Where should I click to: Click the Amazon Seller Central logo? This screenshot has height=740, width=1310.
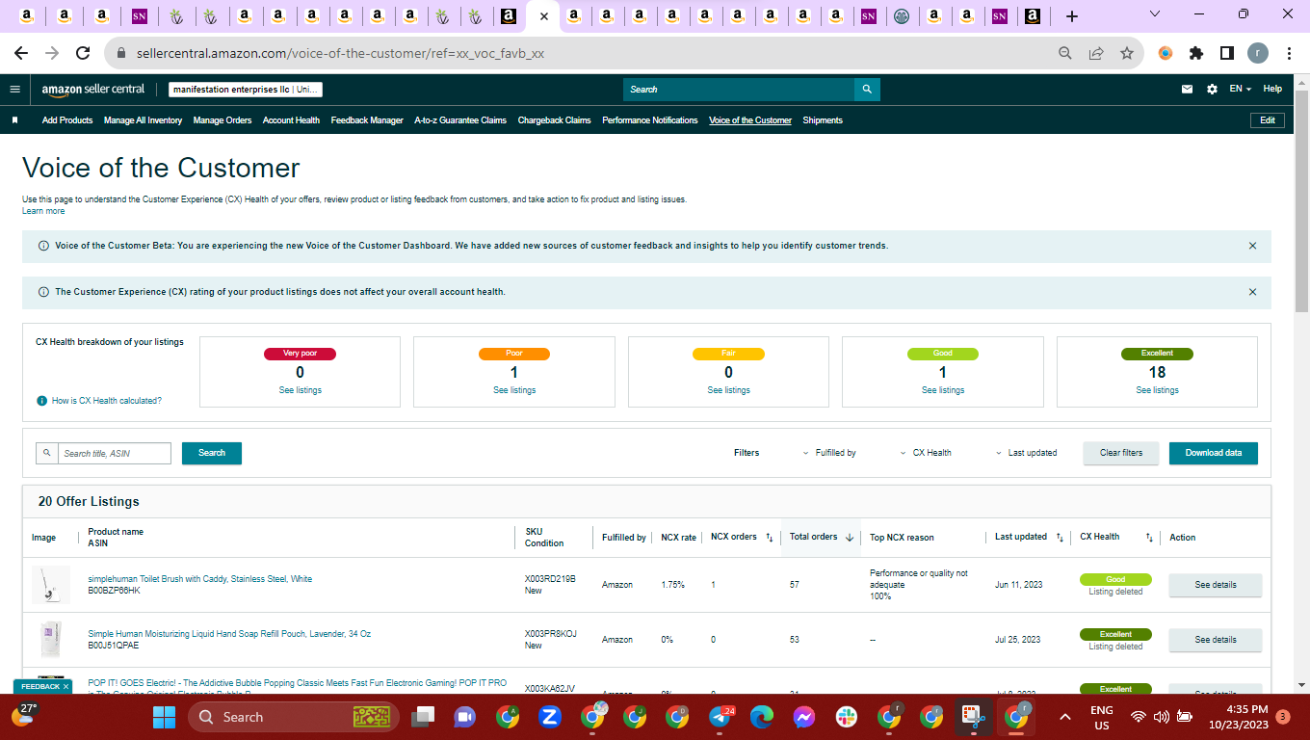[93, 89]
